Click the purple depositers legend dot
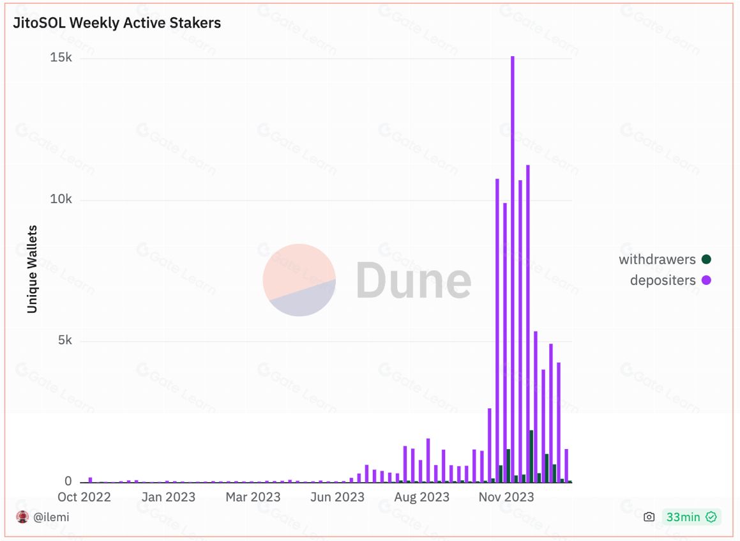 (x=706, y=280)
